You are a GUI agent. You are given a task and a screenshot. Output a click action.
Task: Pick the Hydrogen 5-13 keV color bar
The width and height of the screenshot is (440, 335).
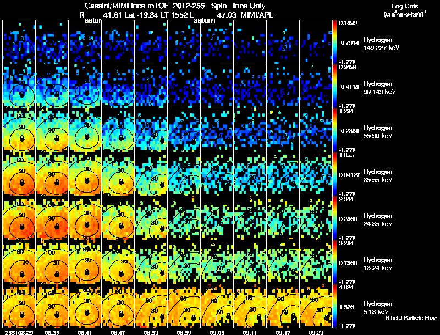(x=334, y=306)
